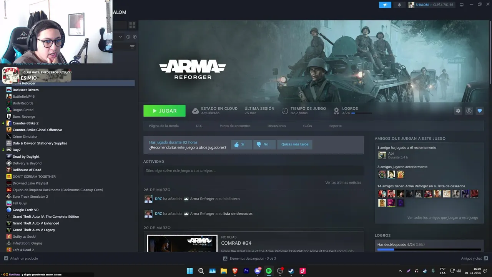Select DayZ in library list
This screenshot has height=277, width=492.
tap(17, 150)
